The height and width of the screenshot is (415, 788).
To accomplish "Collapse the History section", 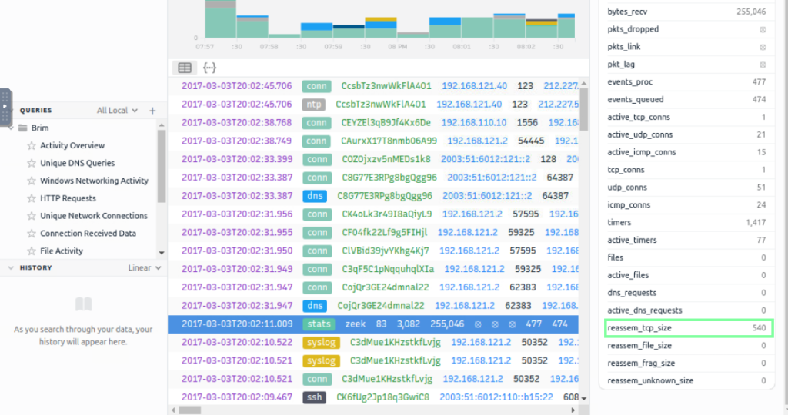I will [x=12, y=268].
